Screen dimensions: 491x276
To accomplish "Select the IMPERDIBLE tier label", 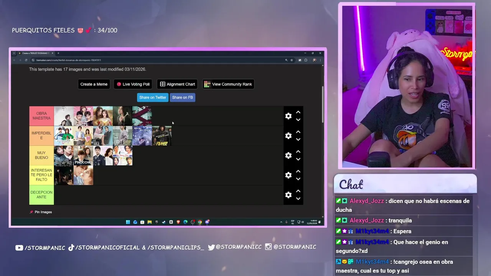I will point(41,136).
